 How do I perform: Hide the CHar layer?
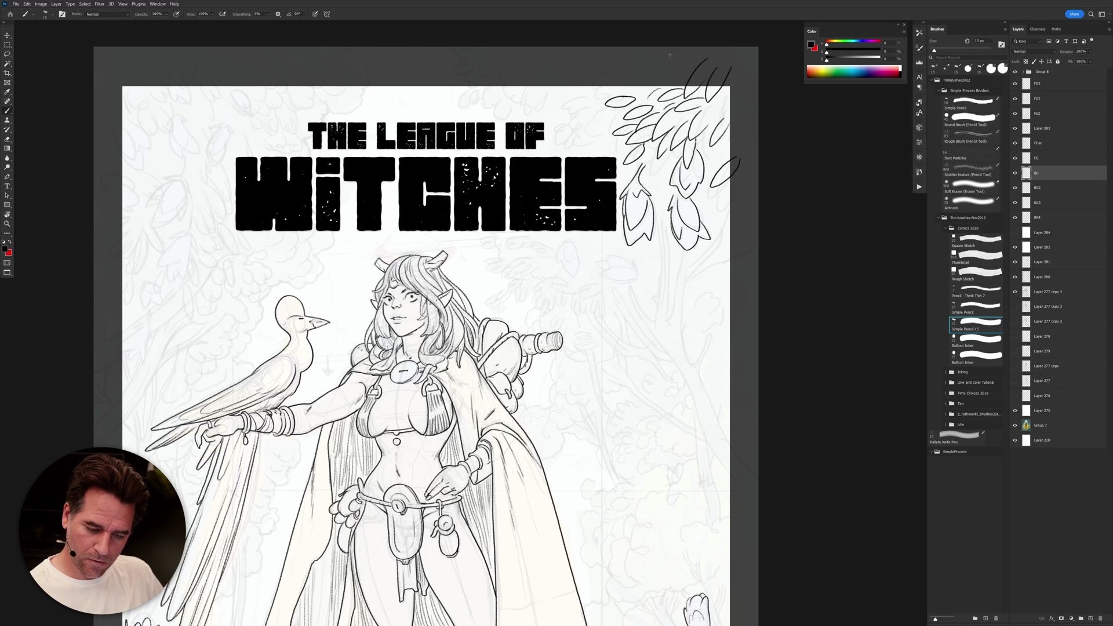pyautogui.click(x=1014, y=143)
